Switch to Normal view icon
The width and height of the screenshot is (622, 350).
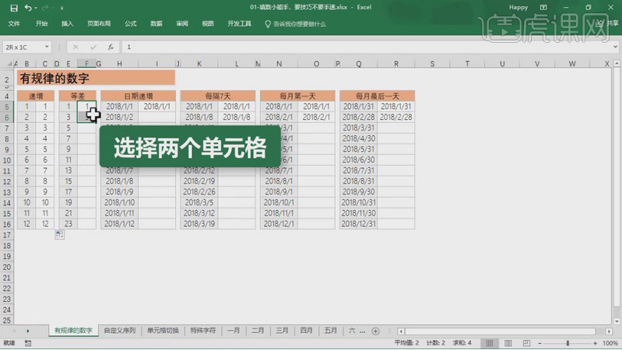(490, 343)
